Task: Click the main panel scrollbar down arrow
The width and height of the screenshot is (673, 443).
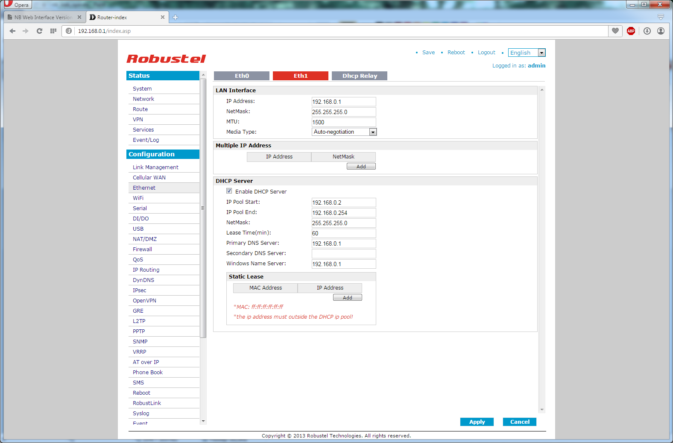Action: [542, 410]
